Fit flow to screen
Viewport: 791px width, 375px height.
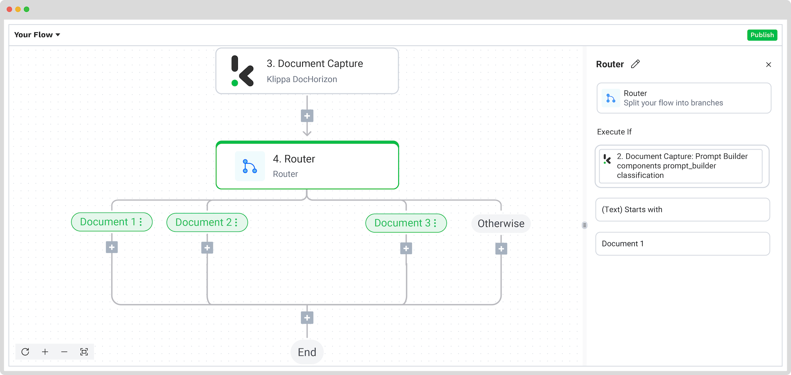coord(84,352)
